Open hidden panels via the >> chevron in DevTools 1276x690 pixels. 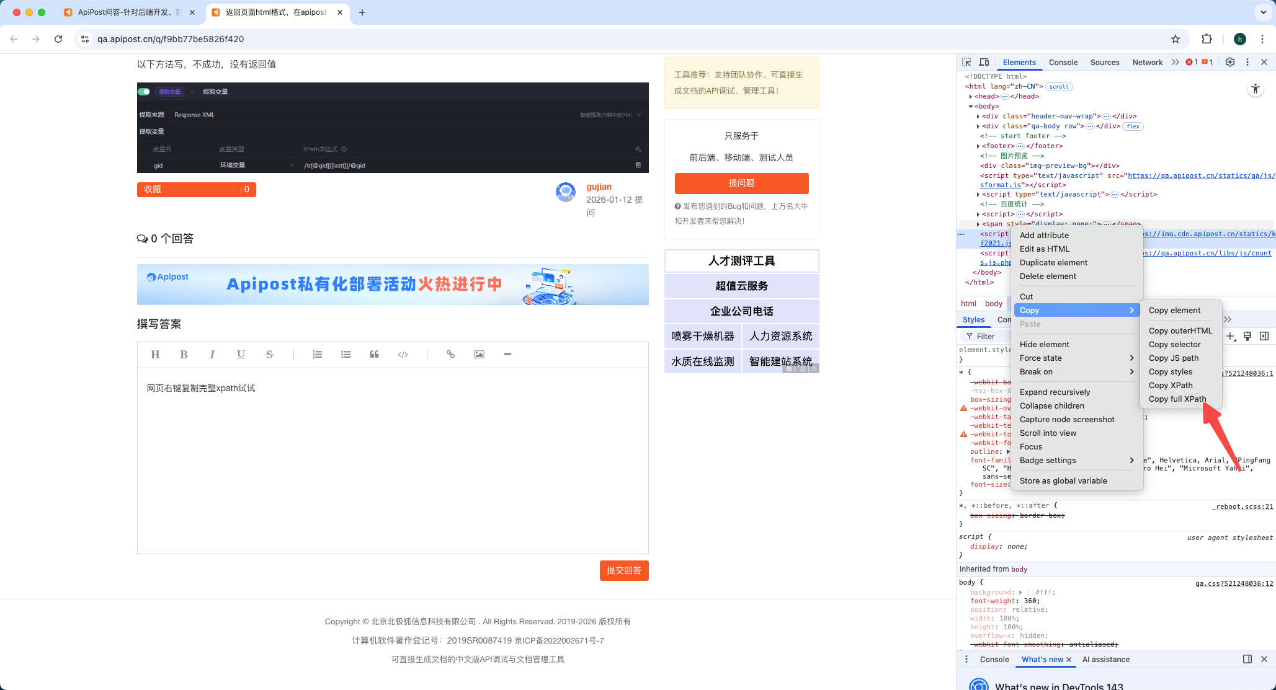pos(1176,62)
